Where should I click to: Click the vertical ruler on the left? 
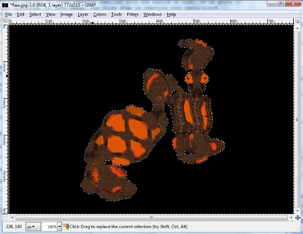coord(6,119)
